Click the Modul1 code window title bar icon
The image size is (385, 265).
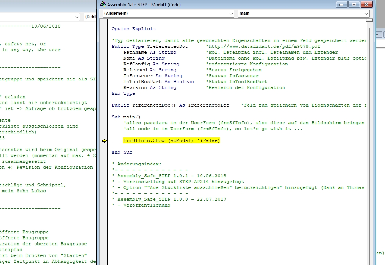[103, 4]
